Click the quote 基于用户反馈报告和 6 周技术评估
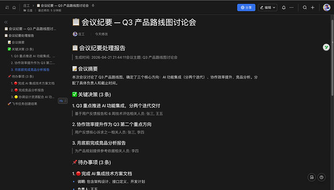 pos(119,113)
